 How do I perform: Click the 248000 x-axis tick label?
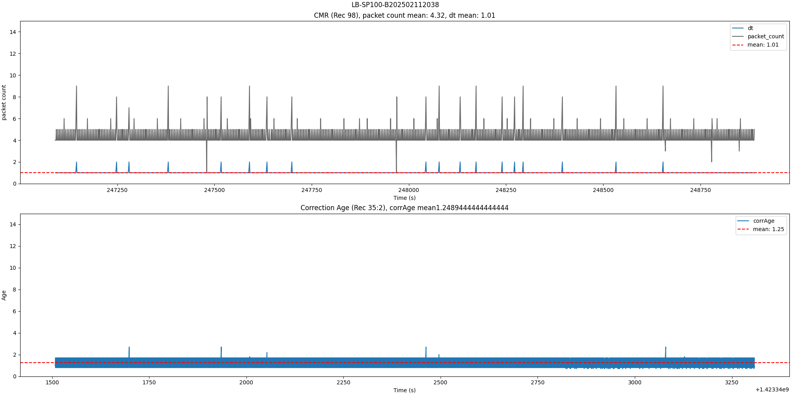point(409,190)
